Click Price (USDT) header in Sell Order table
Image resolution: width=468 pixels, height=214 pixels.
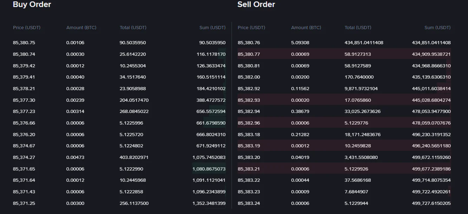(251, 27)
